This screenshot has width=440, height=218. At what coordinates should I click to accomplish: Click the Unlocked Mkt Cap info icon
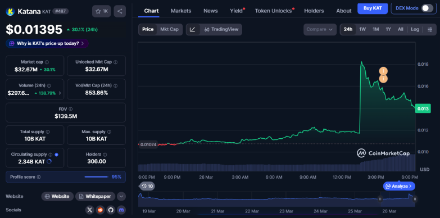tap(116, 62)
